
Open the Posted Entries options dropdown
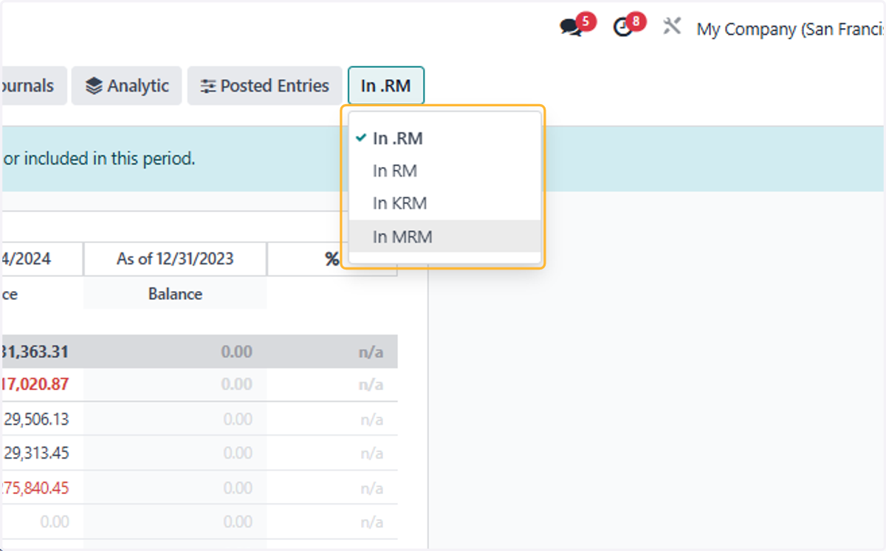pyautogui.click(x=264, y=86)
